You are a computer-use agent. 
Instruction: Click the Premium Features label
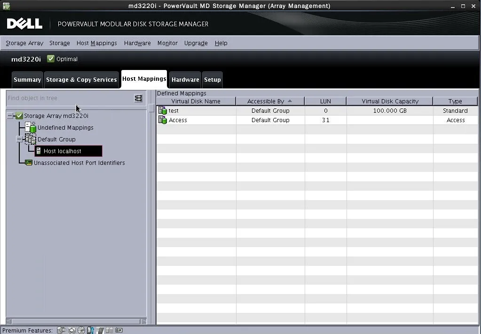tap(27, 330)
